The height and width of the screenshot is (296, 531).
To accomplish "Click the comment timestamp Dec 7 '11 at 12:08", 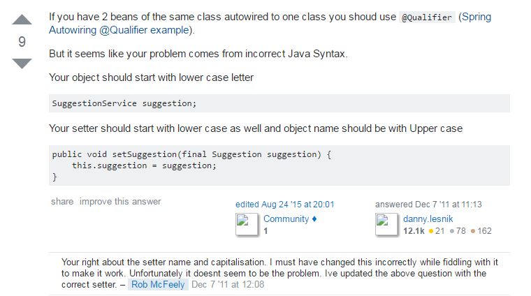I will click(x=228, y=285).
